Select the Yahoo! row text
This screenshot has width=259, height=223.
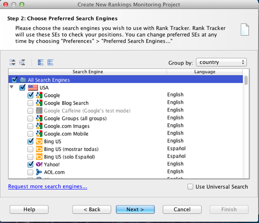coord(52,165)
